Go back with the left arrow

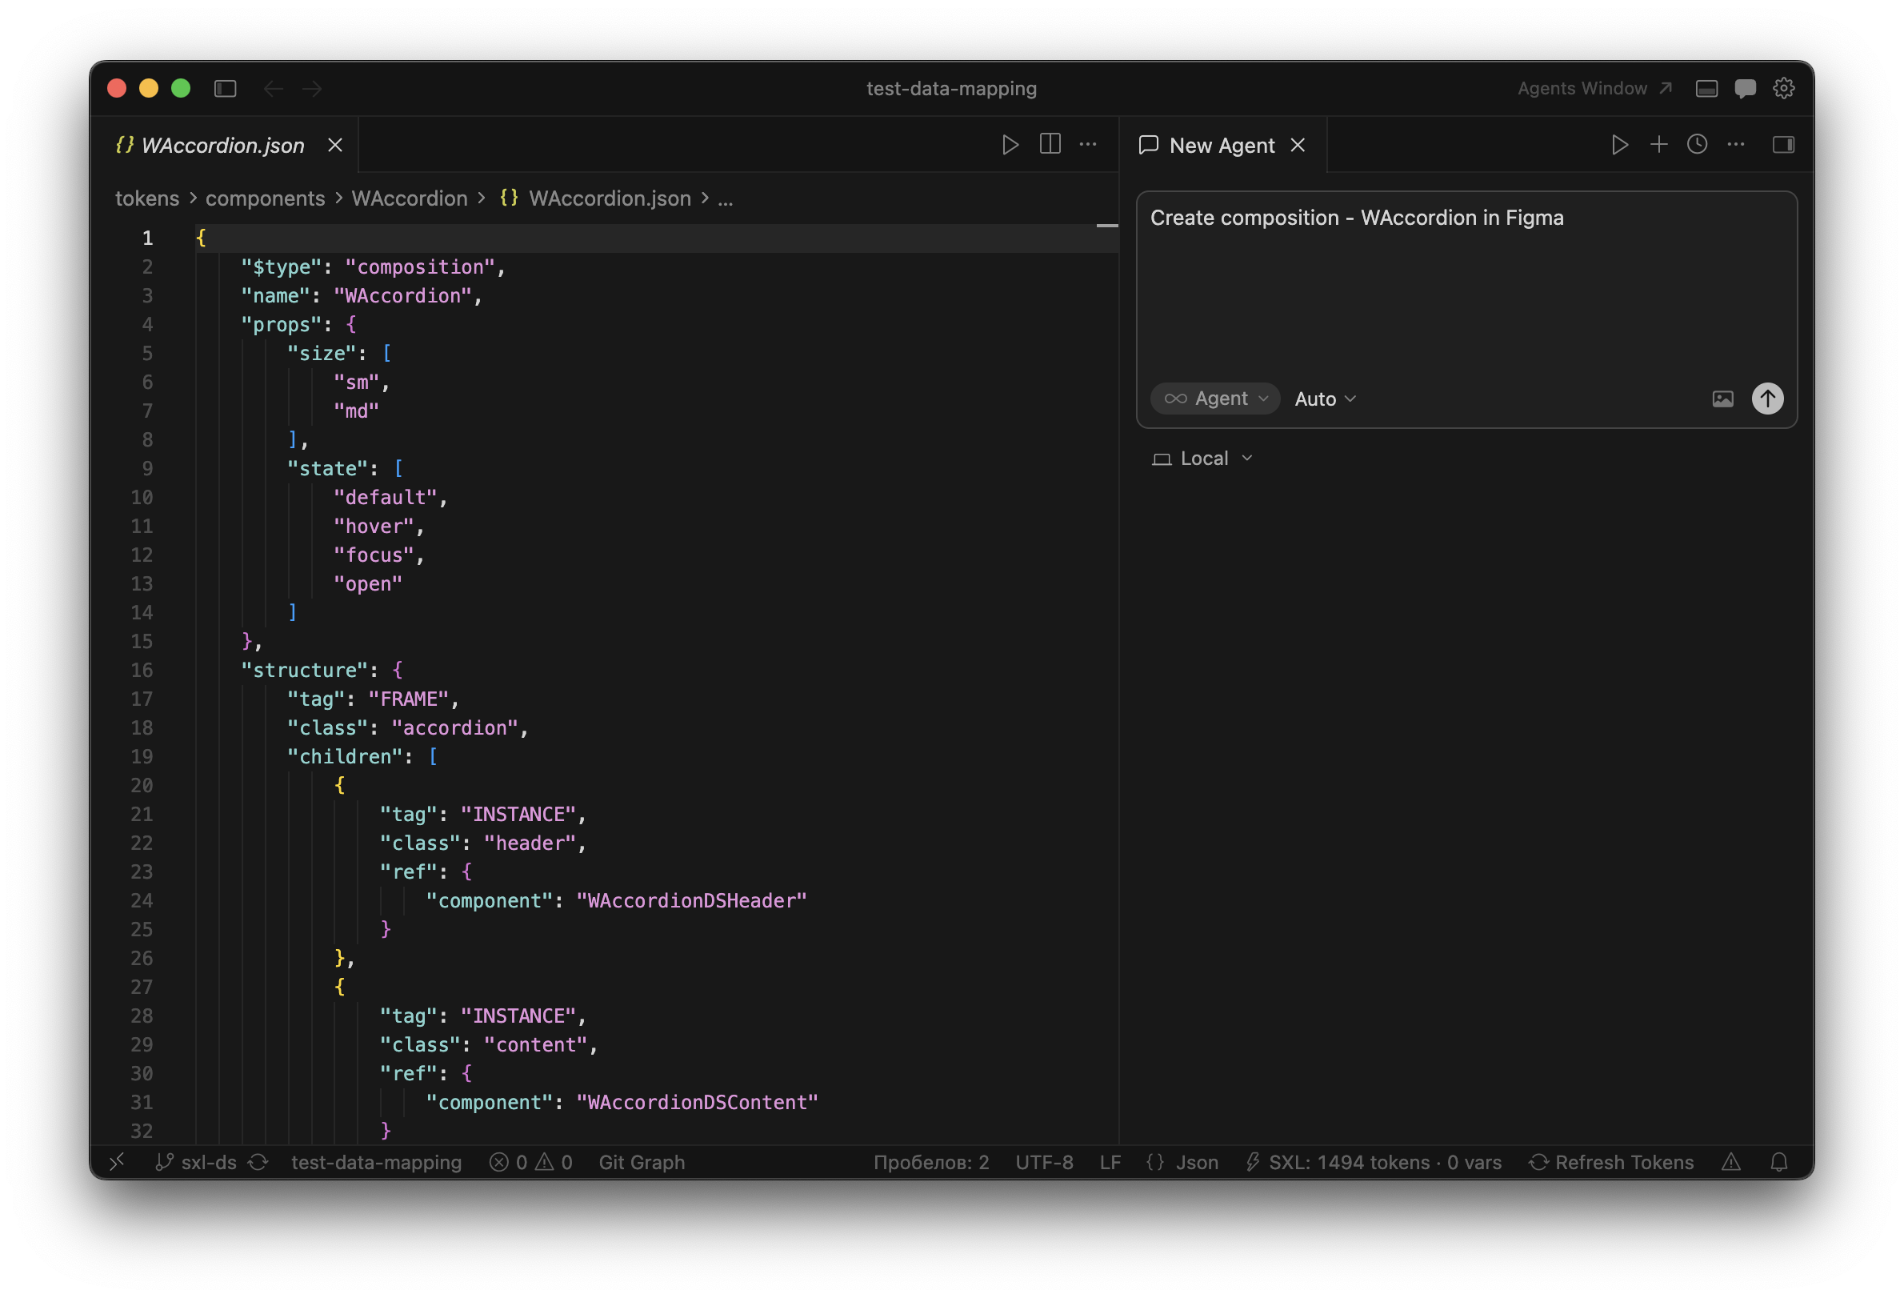click(273, 89)
